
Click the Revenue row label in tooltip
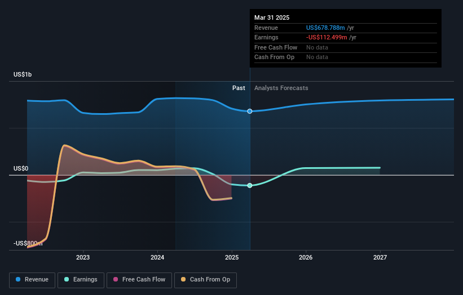266,28
